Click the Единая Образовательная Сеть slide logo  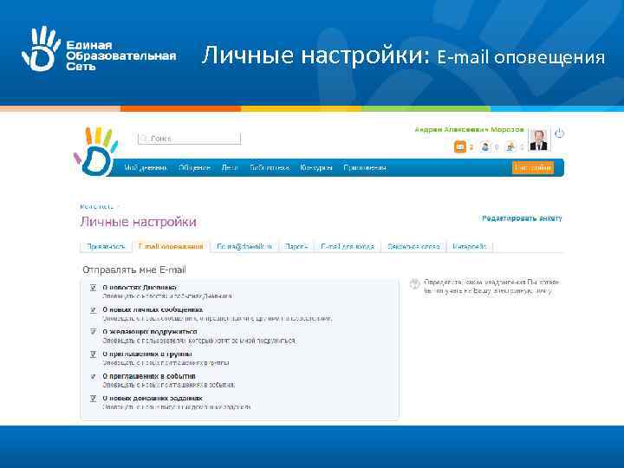(x=99, y=49)
